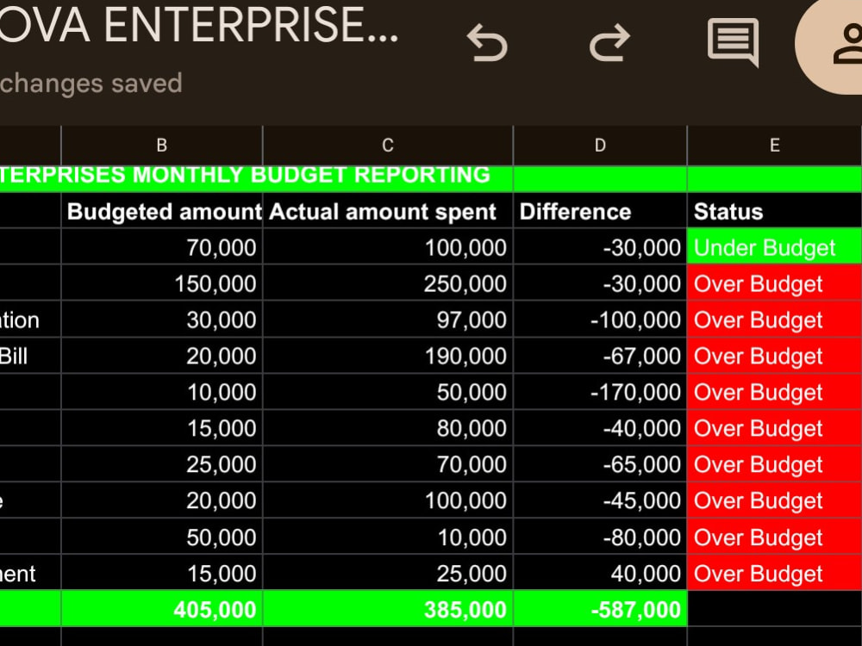Select positive difference cell 40,000
862x646 pixels.
pos(600,573)
